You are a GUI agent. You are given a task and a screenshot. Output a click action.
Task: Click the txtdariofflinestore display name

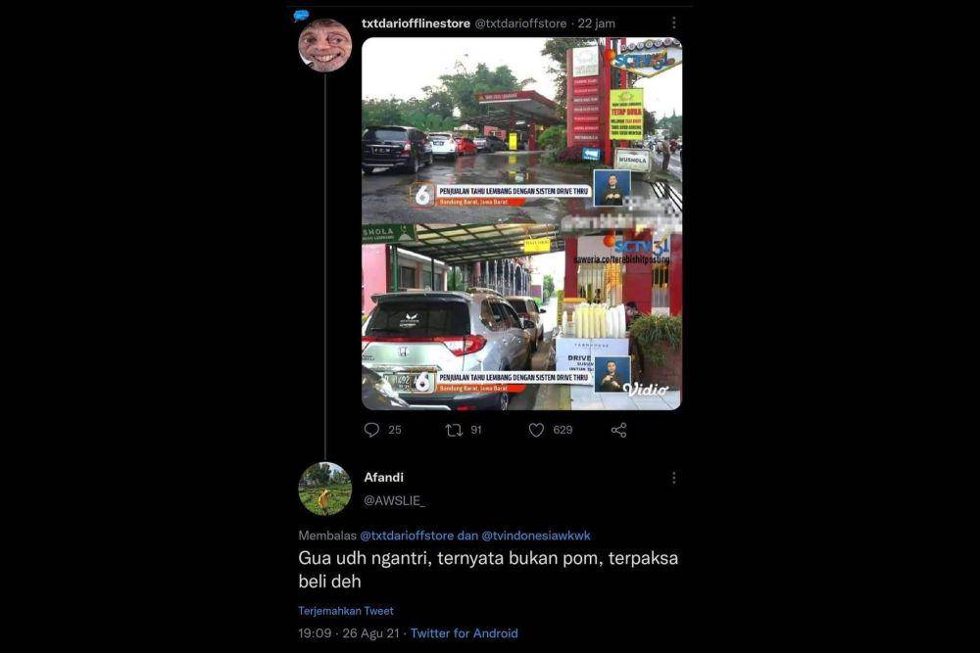pyautogui.click(x=416, y=23)
